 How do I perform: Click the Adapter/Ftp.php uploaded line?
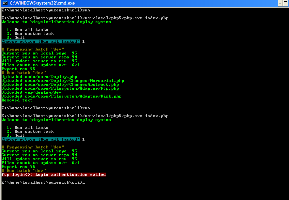(x=60, y=88)
